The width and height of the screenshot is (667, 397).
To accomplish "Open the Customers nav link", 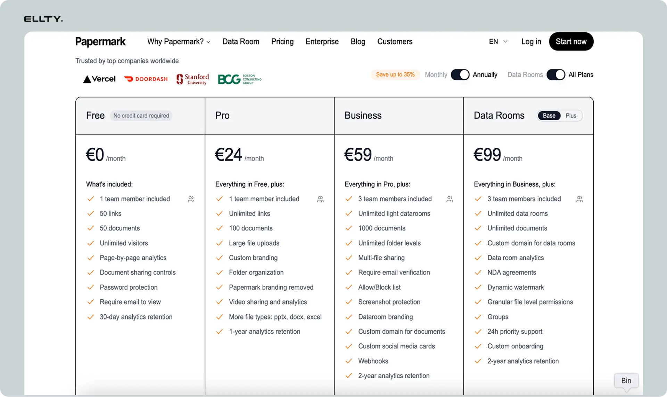I will tap(395, 41).
